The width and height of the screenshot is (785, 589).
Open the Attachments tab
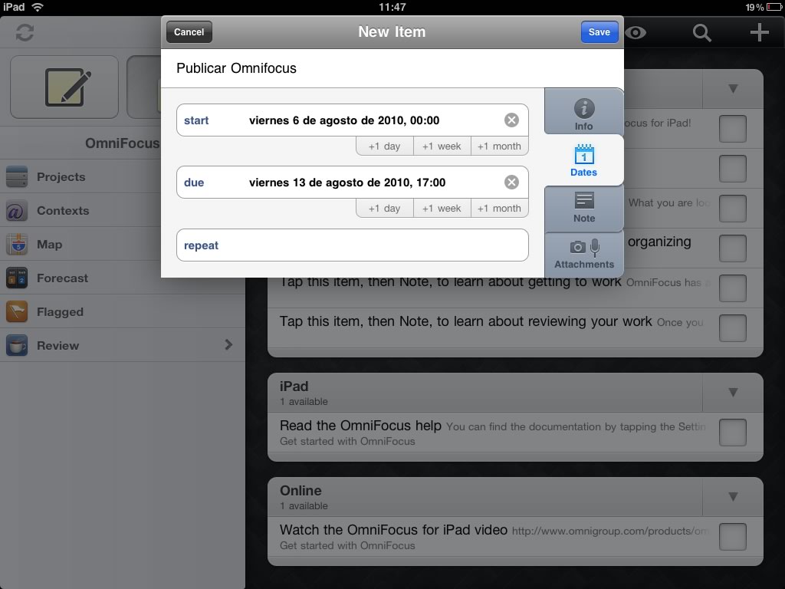[583, 254]
